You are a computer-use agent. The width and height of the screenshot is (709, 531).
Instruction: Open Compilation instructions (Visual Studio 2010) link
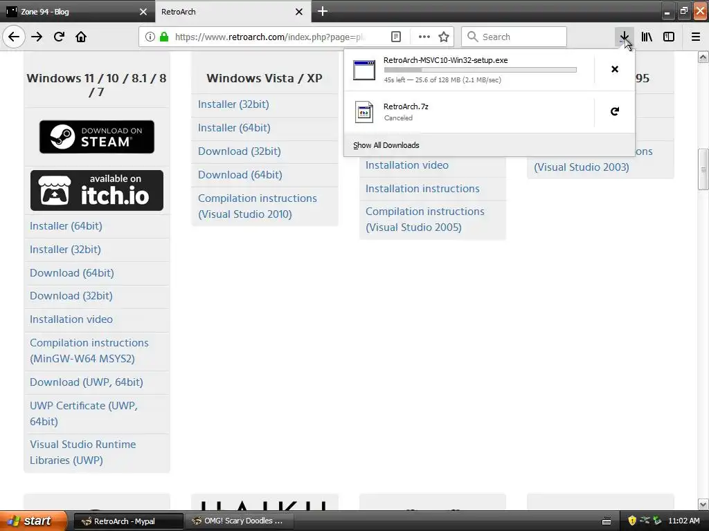click(x=258, y=206)
